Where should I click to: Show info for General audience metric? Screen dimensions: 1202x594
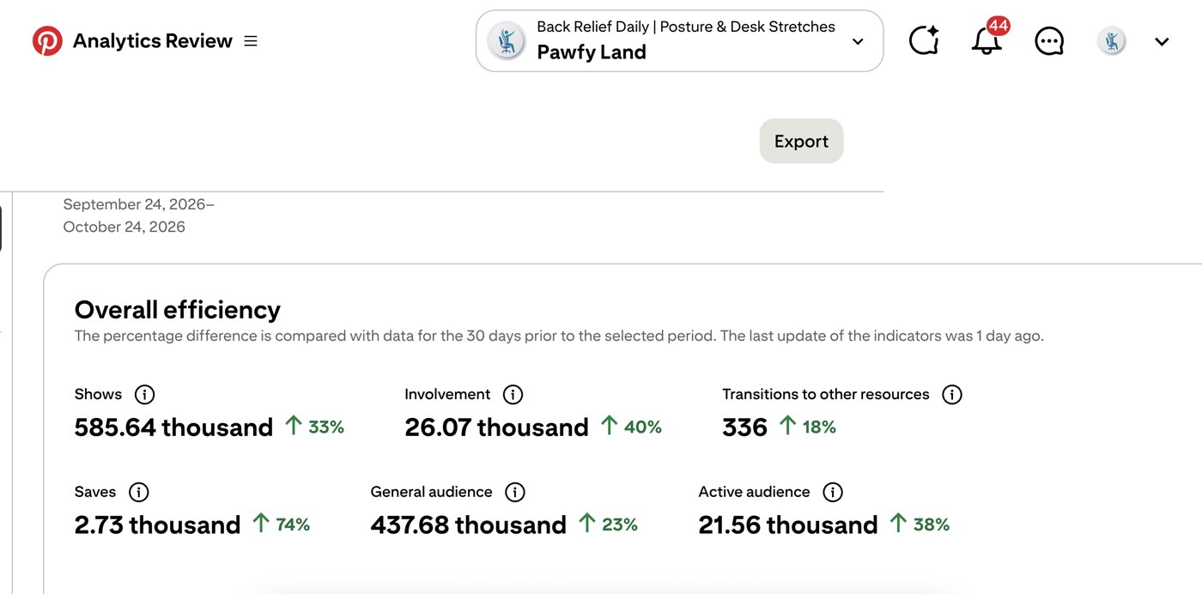pos(515,493)
